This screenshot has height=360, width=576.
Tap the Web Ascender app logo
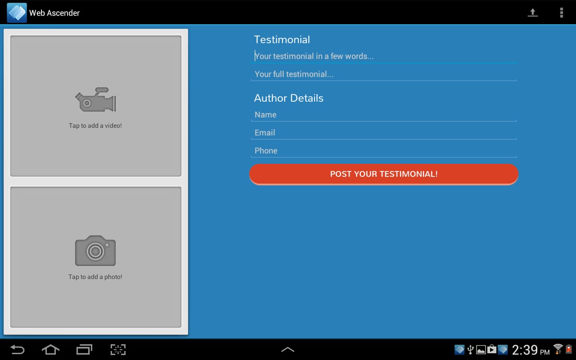[x=17, y=13]
